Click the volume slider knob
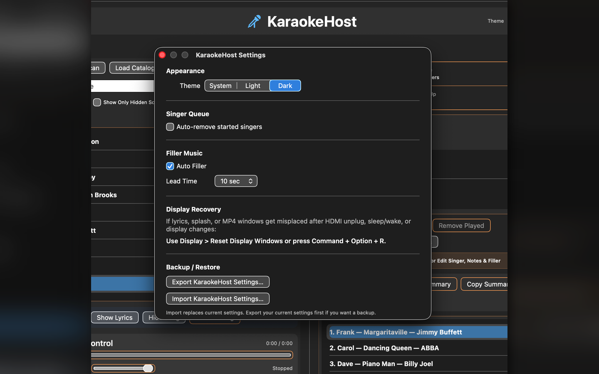The width and height of the screenshot is (599, 374). 148,368
